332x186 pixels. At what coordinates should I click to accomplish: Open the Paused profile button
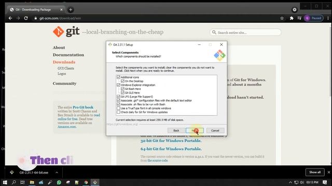(x=313, y=18)
